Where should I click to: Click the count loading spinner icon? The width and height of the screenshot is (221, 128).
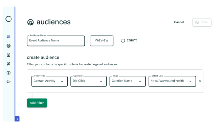point(123,40)
